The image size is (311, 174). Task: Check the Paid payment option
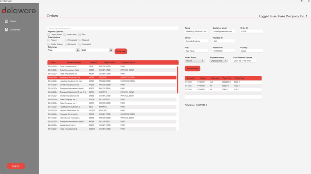[x=80, y=34]
